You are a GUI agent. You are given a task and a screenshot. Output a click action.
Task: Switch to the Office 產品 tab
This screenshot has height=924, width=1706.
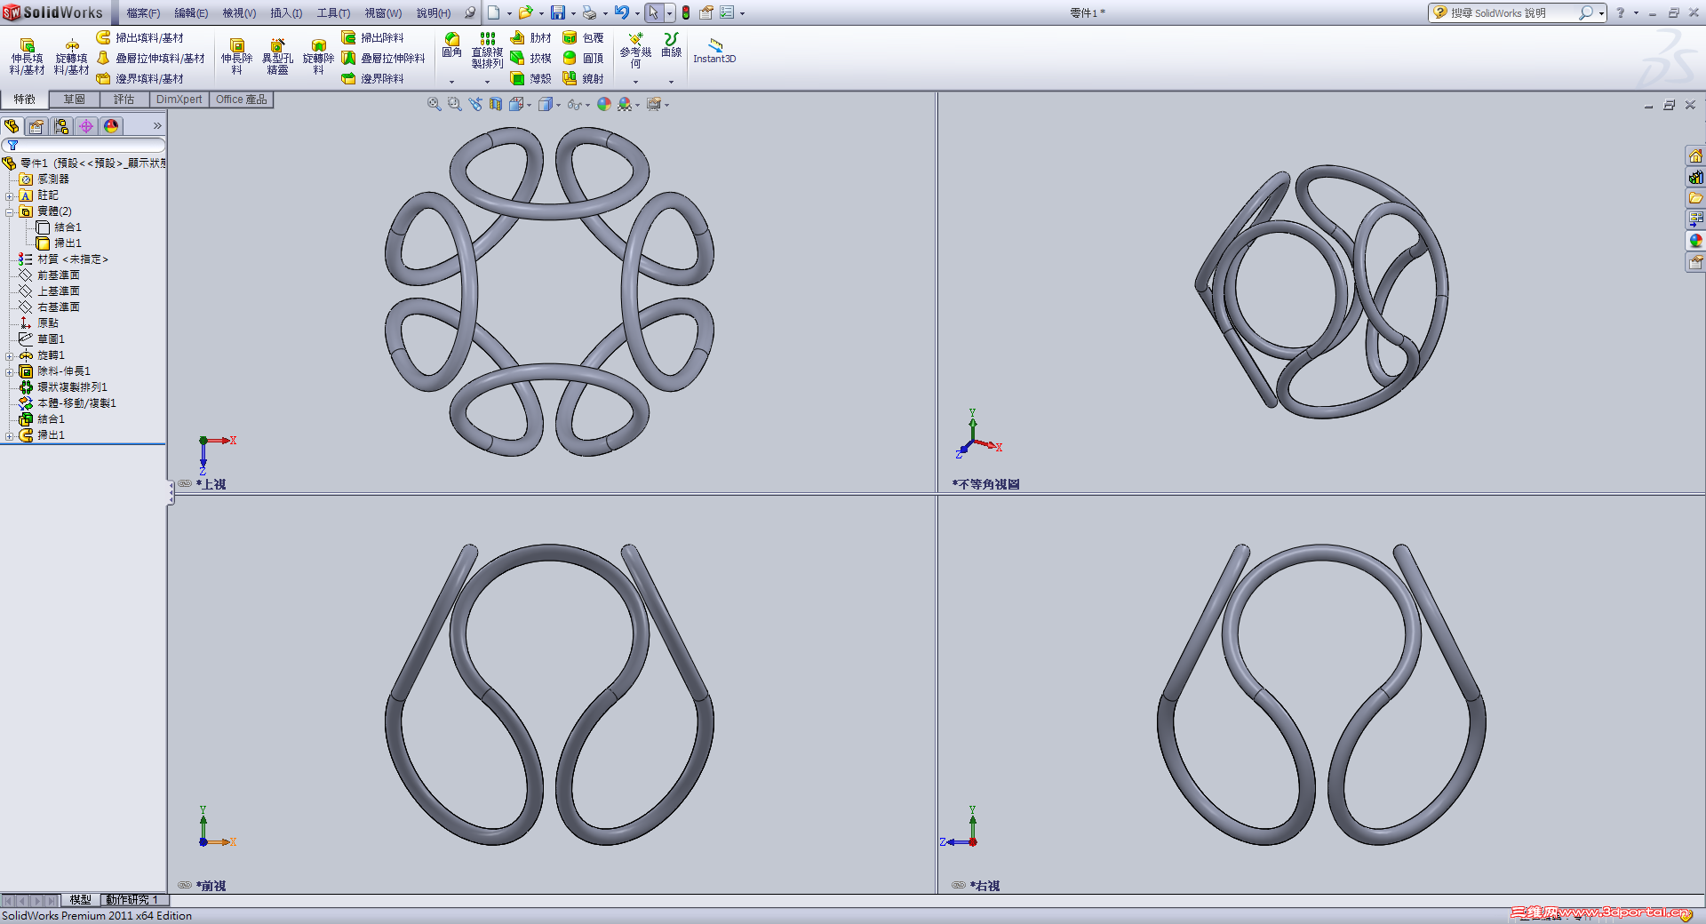[x=241, y=100]
